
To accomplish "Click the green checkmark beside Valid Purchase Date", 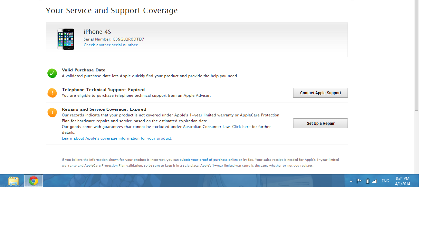I will click(x=52, y=73).
